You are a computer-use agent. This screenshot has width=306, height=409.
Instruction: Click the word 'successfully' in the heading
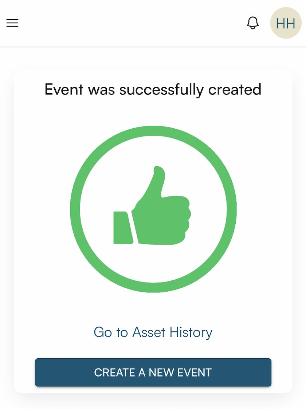(162, 89)
